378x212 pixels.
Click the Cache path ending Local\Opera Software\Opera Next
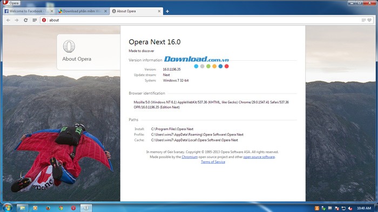(194, 140)
